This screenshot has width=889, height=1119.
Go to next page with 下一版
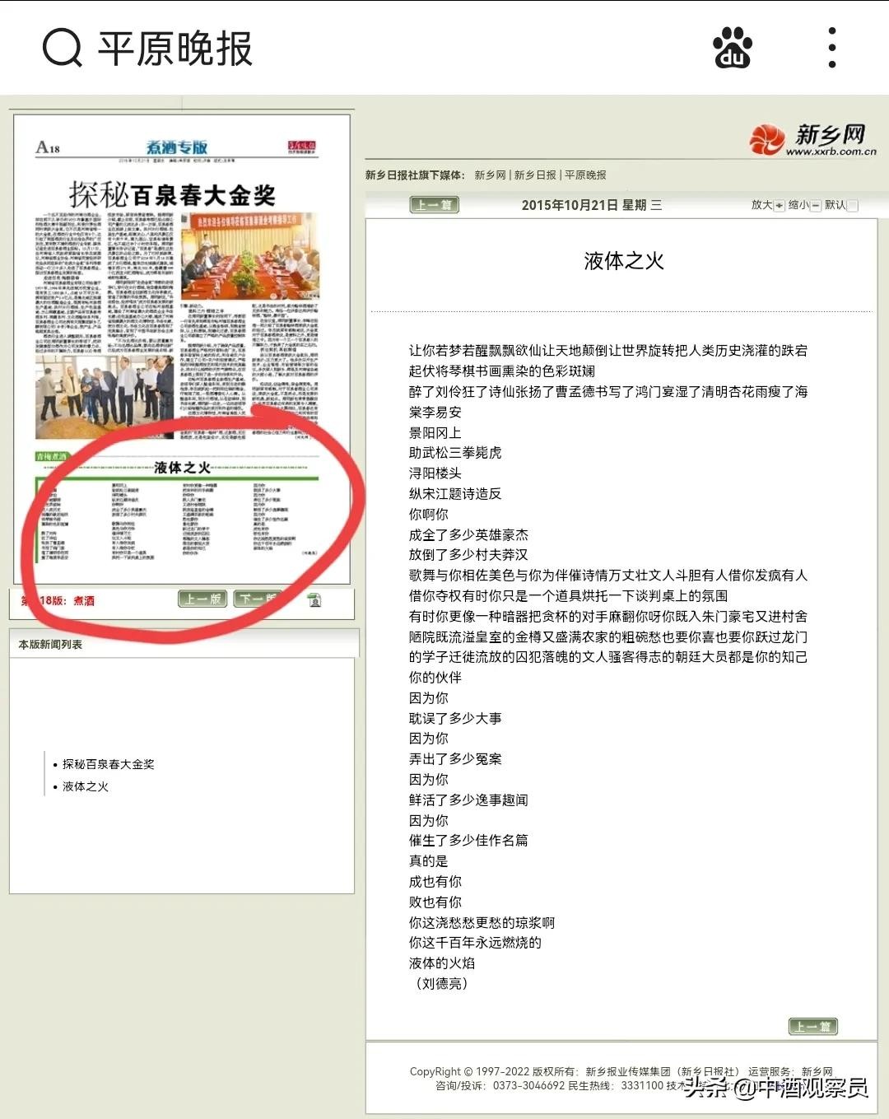click(x=257, y=599)
